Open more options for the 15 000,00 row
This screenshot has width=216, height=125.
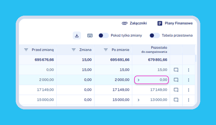[x=189, y=100]
